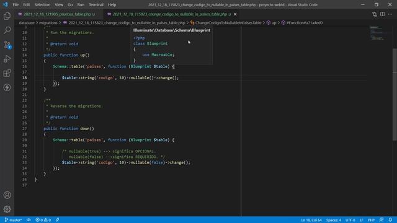Click LF end-of-line selector

361,220
